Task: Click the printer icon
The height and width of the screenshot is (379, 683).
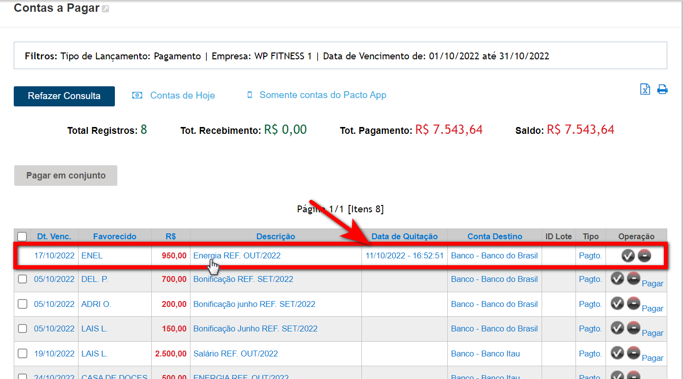Action: [662, 89]
